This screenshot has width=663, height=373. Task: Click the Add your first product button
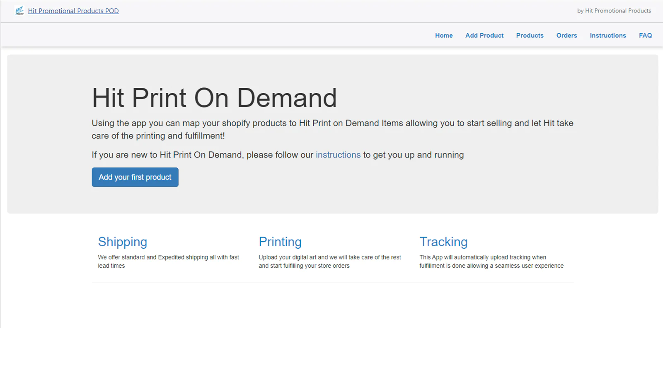click(x=135, y=177)
